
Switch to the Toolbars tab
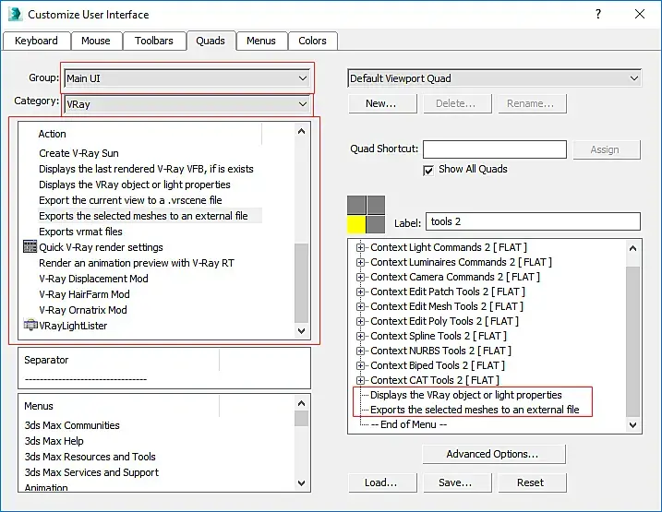point(154,41)
